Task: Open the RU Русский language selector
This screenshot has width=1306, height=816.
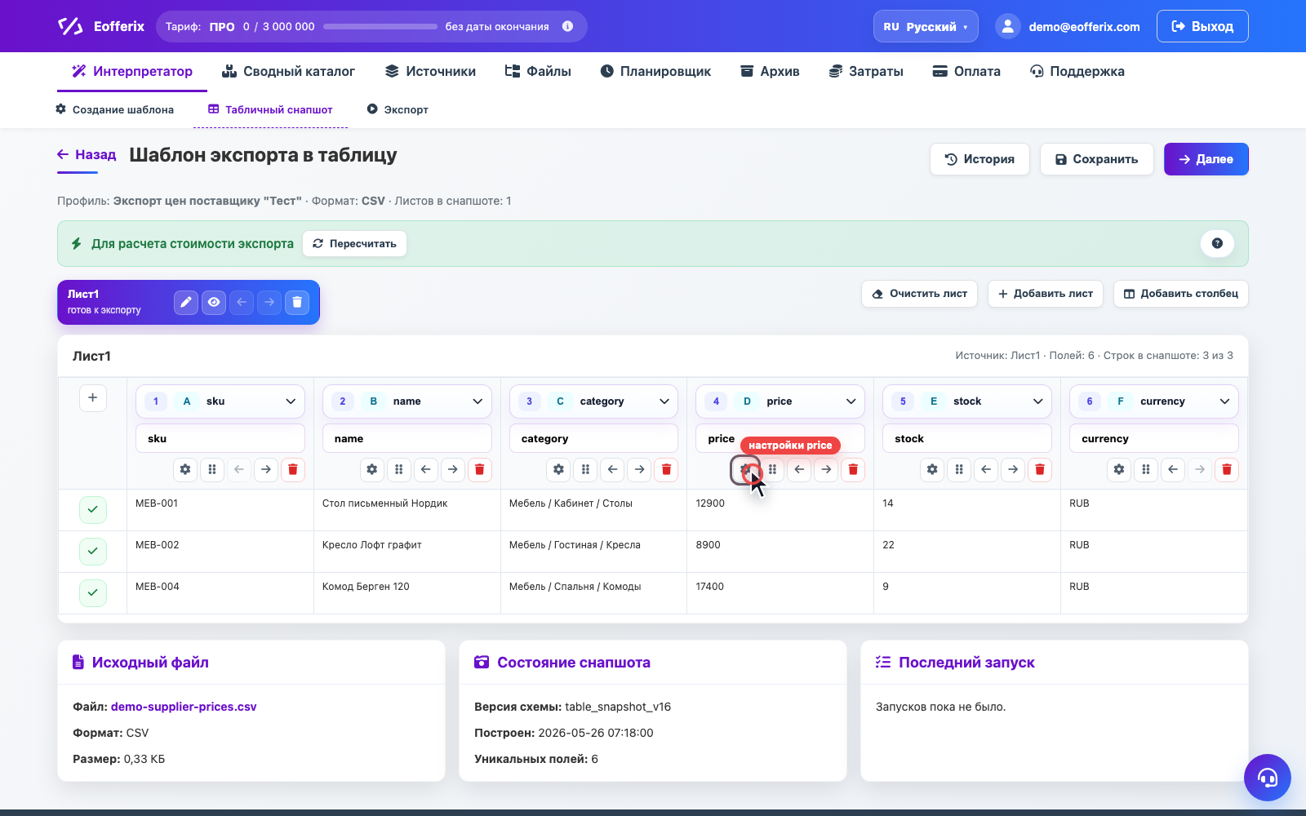Action: pos(926,26)
